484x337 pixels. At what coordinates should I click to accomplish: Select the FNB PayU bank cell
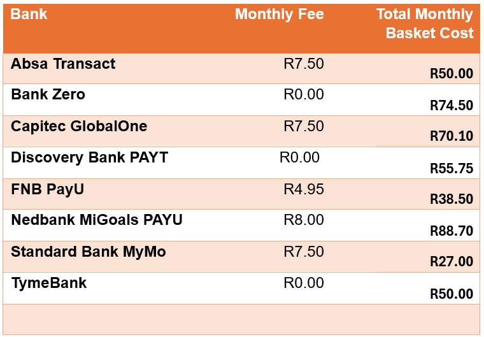pos(47,189)
